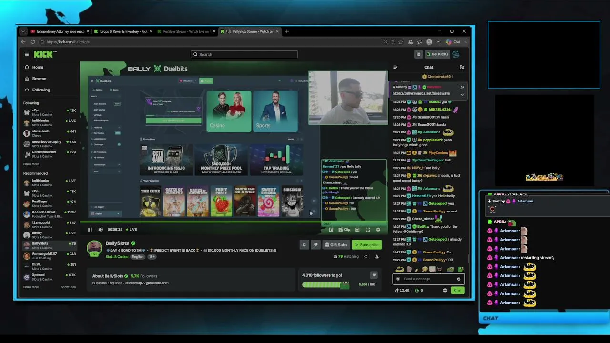Open browser favorites list
The height and width of the screenshot is (343, 610).
click(x=420, y=42)
